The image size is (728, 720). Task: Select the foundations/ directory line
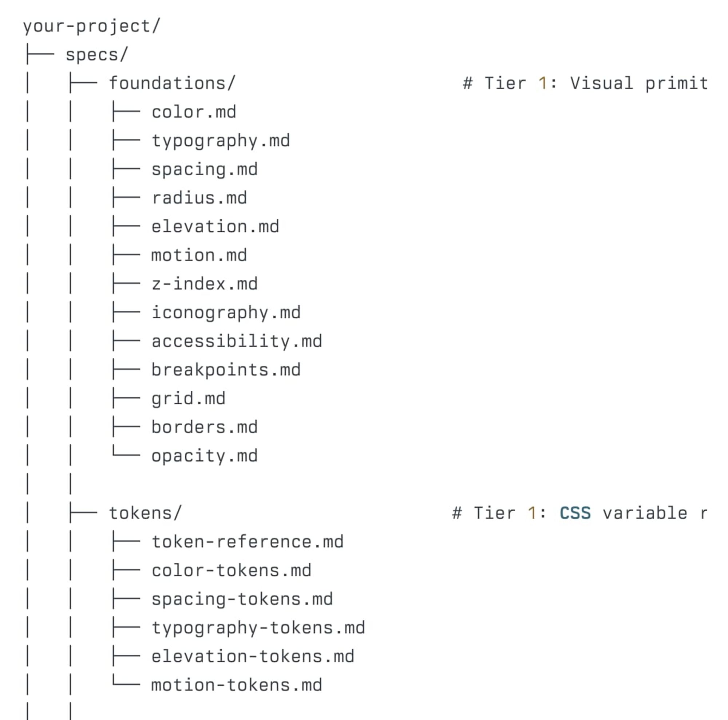pos(172,83)
